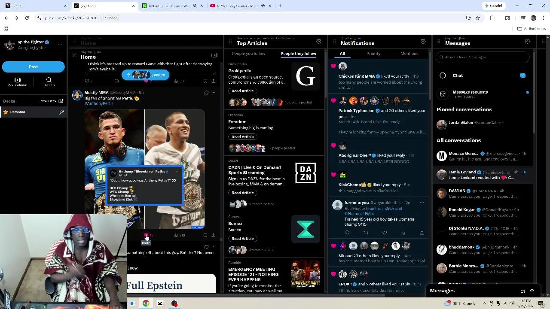Viewport: 550px width, 309px height.
Task: Edit the Personal deck via wrench icon
Action: coord(61,112)
